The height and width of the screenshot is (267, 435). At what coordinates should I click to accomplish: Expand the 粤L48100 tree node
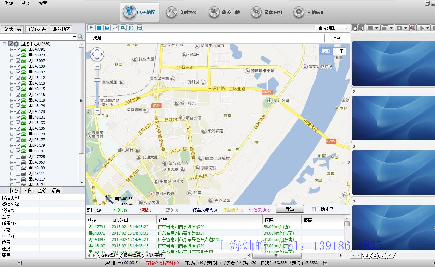click(12, 66)
